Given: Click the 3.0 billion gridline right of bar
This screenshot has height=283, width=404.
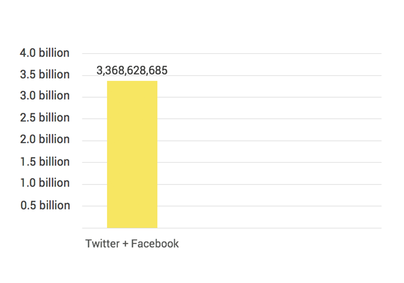Looking at the screenshot, I should click(x=269, y=97).
